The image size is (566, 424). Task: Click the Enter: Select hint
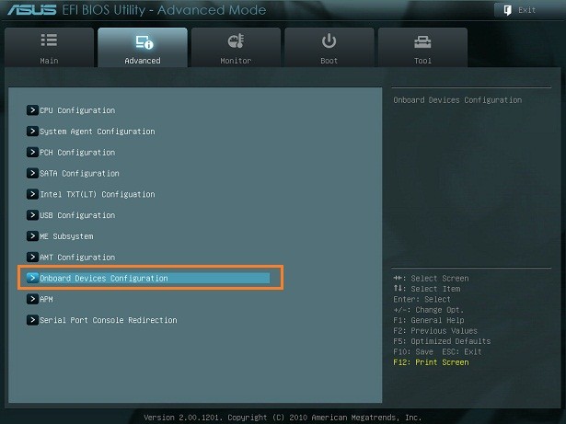422,299
